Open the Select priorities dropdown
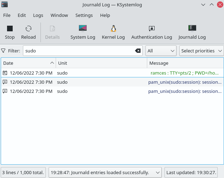Image resolution: width=224 pixels, height=178 pixels. click(201, 51)
